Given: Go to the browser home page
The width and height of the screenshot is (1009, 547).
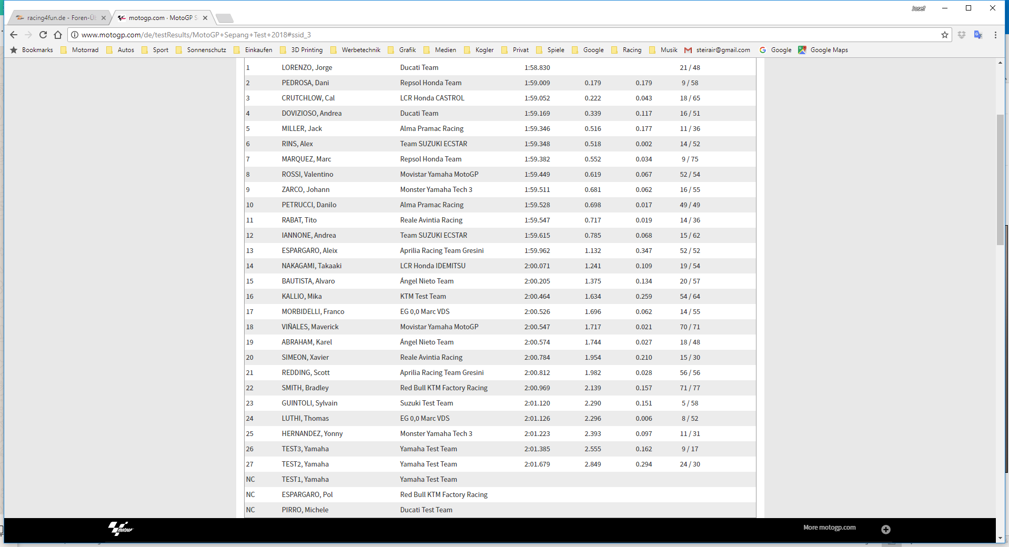Looking at the screenshot, I should click(58, 35).
